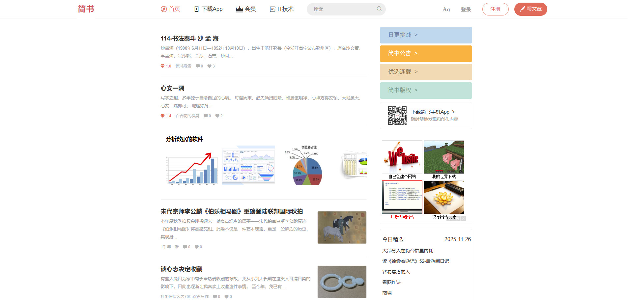The image size is (628, 300).
Task: Click the comment icon under 心安一隅
Action: tap(206, 116)
